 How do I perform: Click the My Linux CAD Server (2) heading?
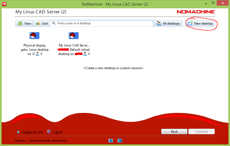click(x=41, y=12)
